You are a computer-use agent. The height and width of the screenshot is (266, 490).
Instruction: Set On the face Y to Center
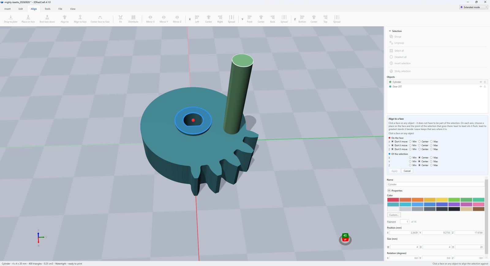pyautogui.click(x=420, y=145)
